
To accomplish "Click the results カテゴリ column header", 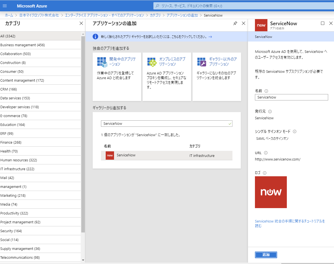I will [x=195, y=146].
